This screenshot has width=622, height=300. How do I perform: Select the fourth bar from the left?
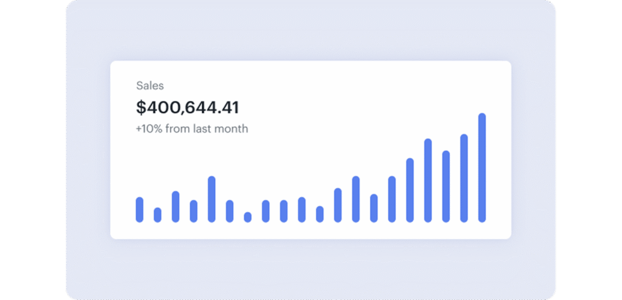pyautogui.click(x=193, y=211)
